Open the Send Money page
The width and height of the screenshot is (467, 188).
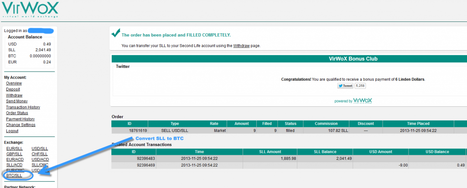pyautogui.click(x=17, y=101)
